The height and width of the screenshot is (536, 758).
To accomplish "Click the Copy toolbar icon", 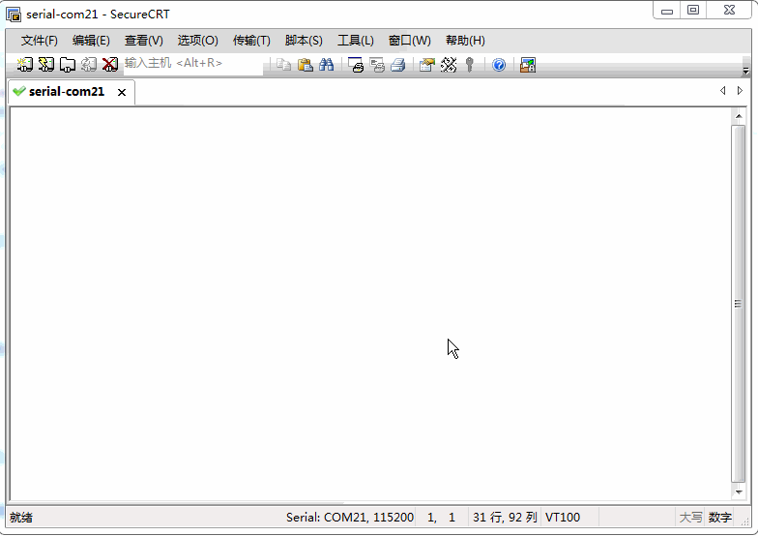I will (284, 64).
